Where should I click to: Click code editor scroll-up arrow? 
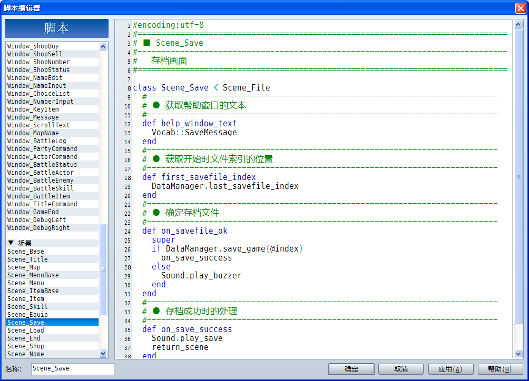518,24
